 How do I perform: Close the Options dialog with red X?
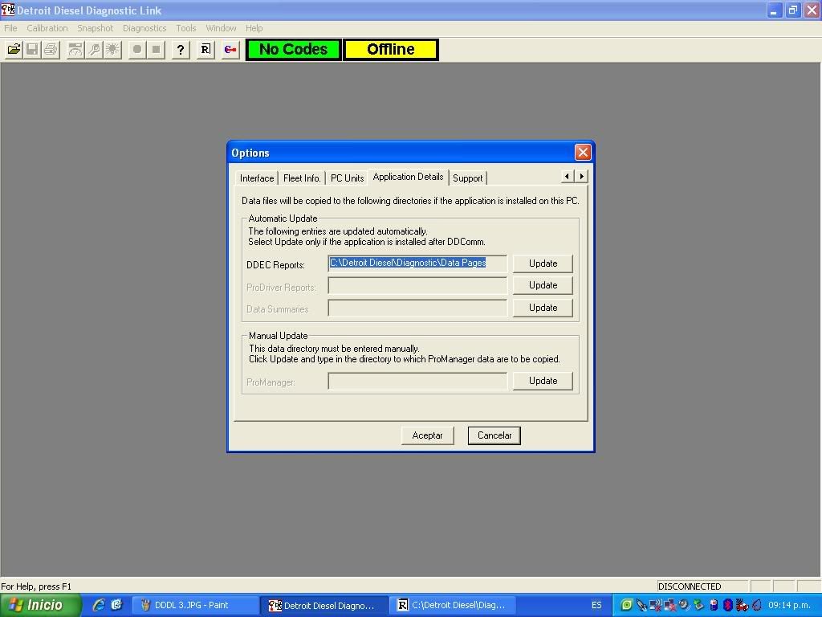coord(583,152)
